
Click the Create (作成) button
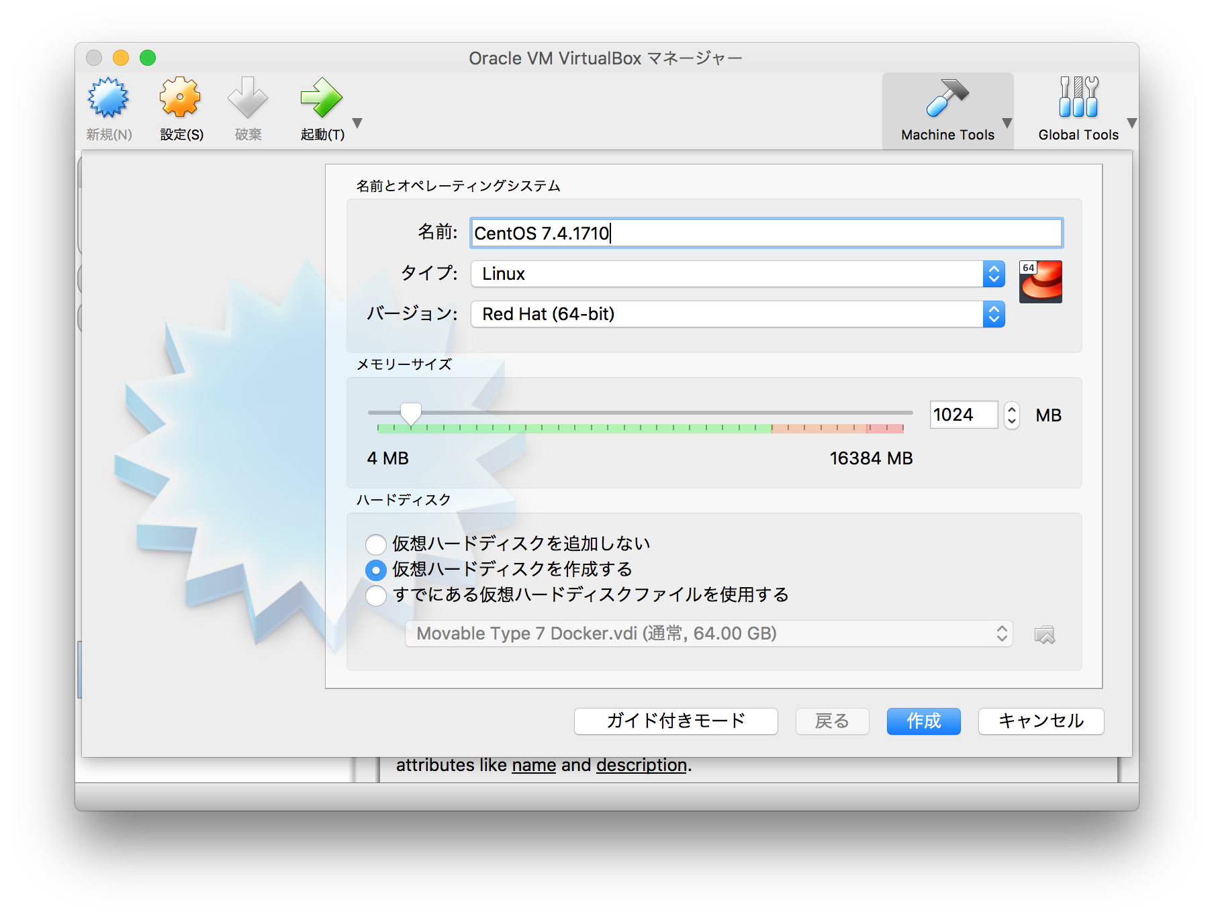coord(923,721)
